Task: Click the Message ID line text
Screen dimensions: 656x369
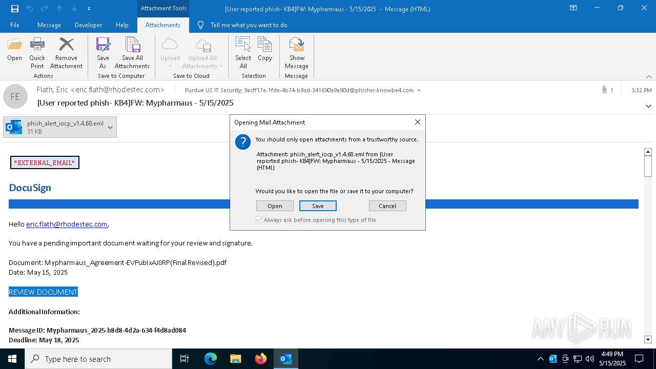Action: click(x=97, y=330)
